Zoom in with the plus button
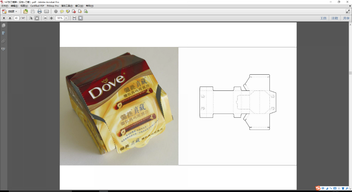Viewport: 352px width, 192px height. coord(51,18)
